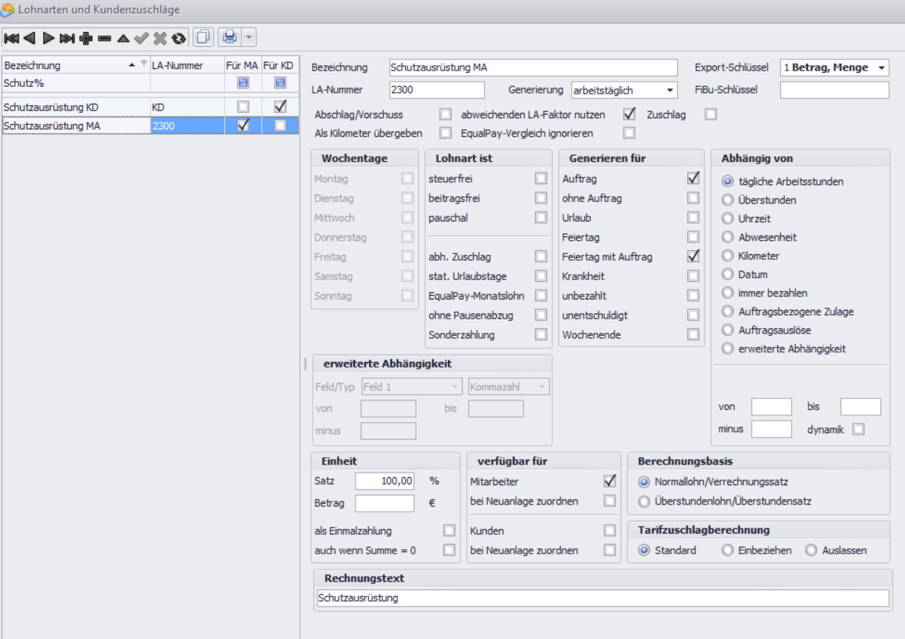Click the Rechnungstext input field
The height and width of the screenshot is (639, 905).
pos(601,598)
